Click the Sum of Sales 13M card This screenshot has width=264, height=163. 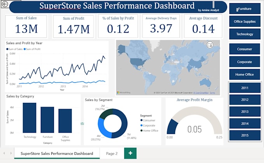[26, 26]
